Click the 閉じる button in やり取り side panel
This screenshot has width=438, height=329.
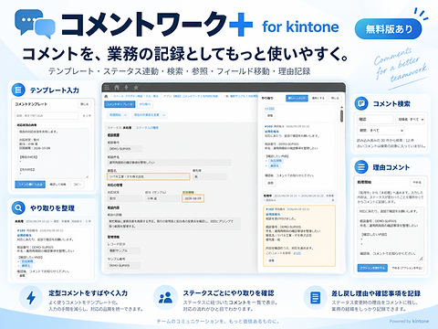pos(335,98)
